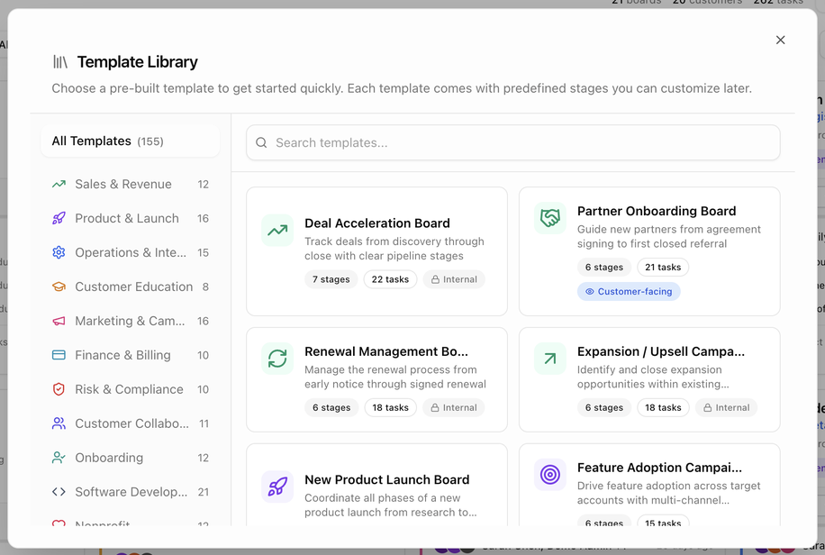The height and width of the screenshot is (555, 825).
Task: Close the Template Library dialog
Action: click(x=780, y=40)
